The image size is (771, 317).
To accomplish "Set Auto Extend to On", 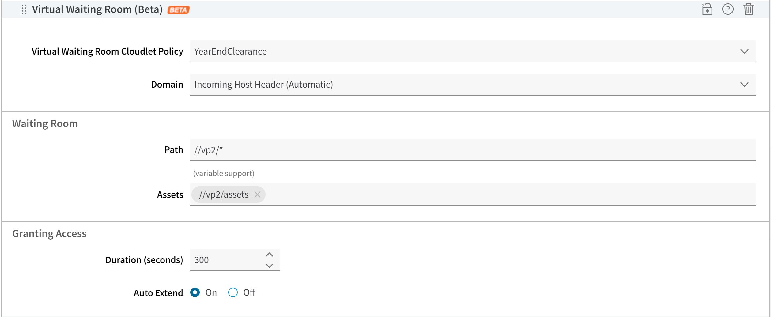I will 195,292.
